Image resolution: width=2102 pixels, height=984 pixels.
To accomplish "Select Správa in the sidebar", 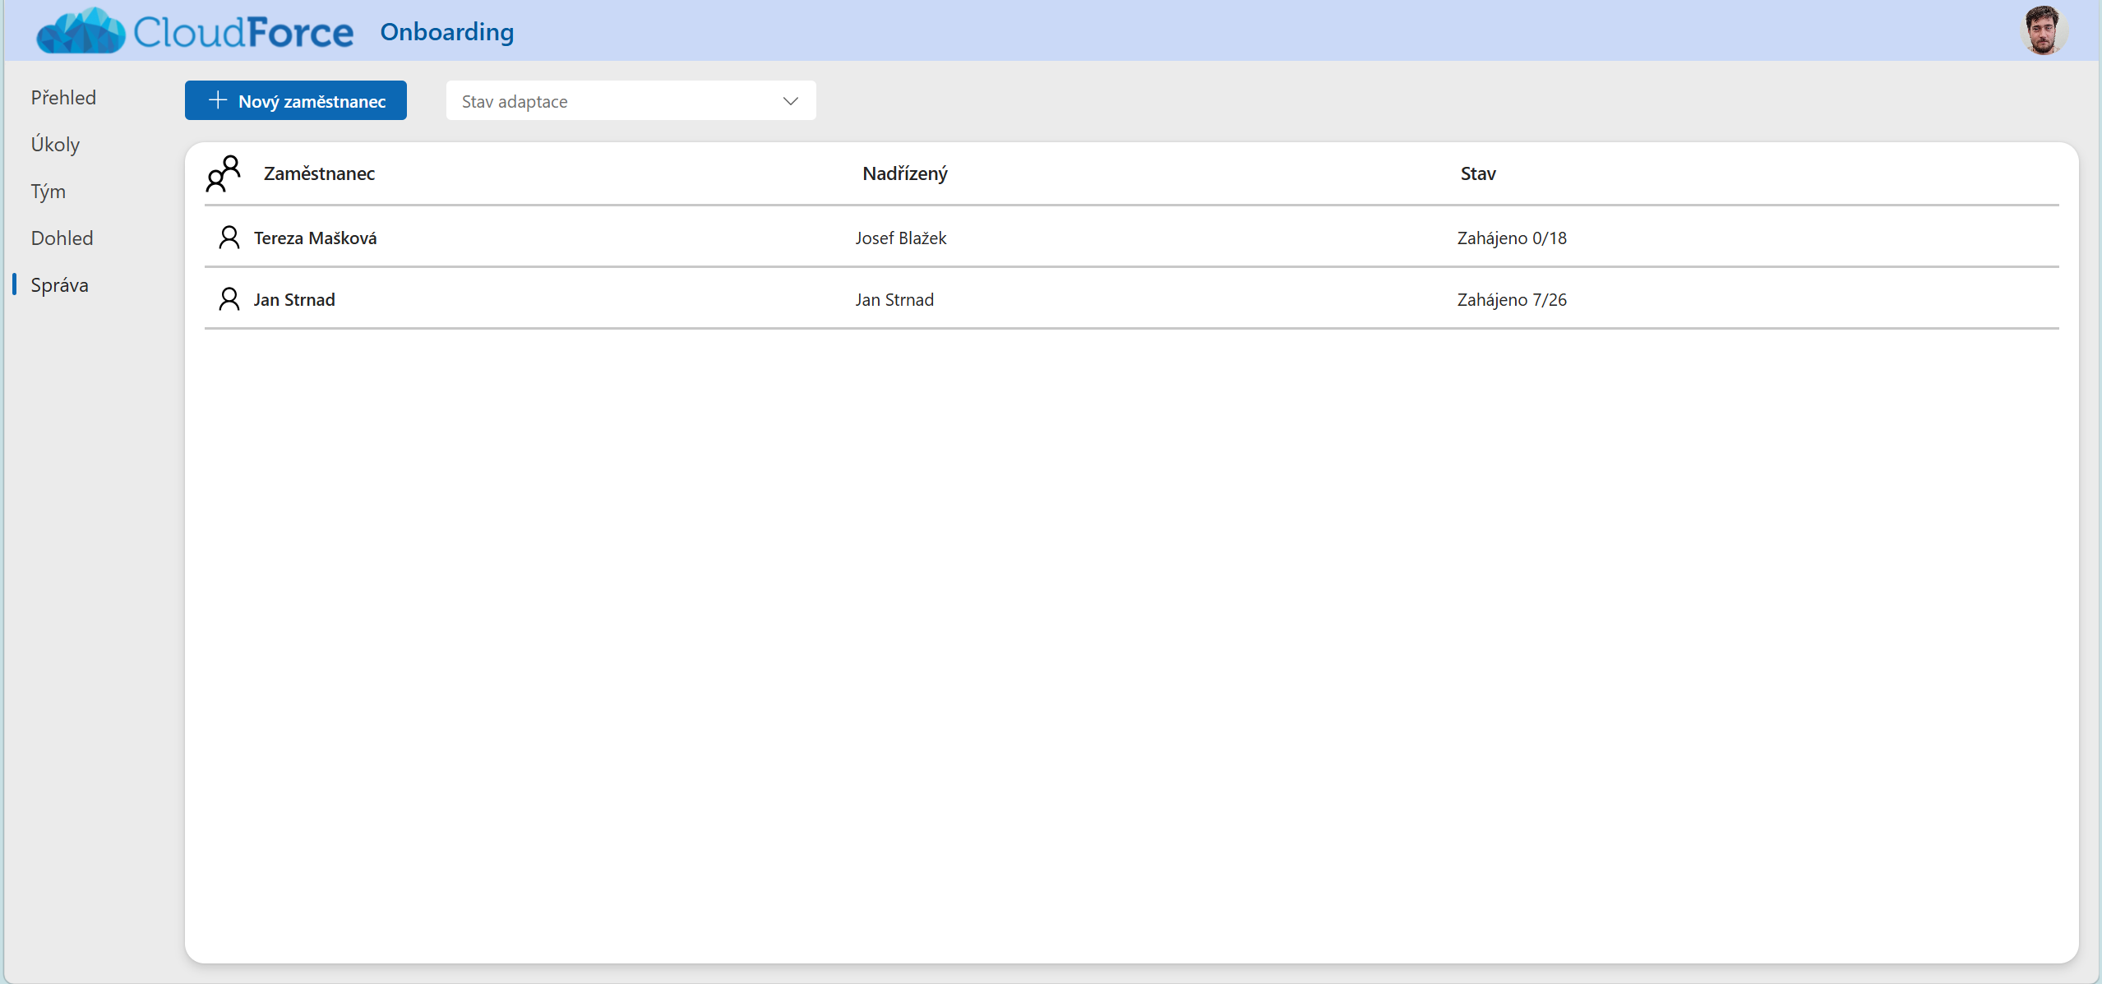I will click(59, 285).
